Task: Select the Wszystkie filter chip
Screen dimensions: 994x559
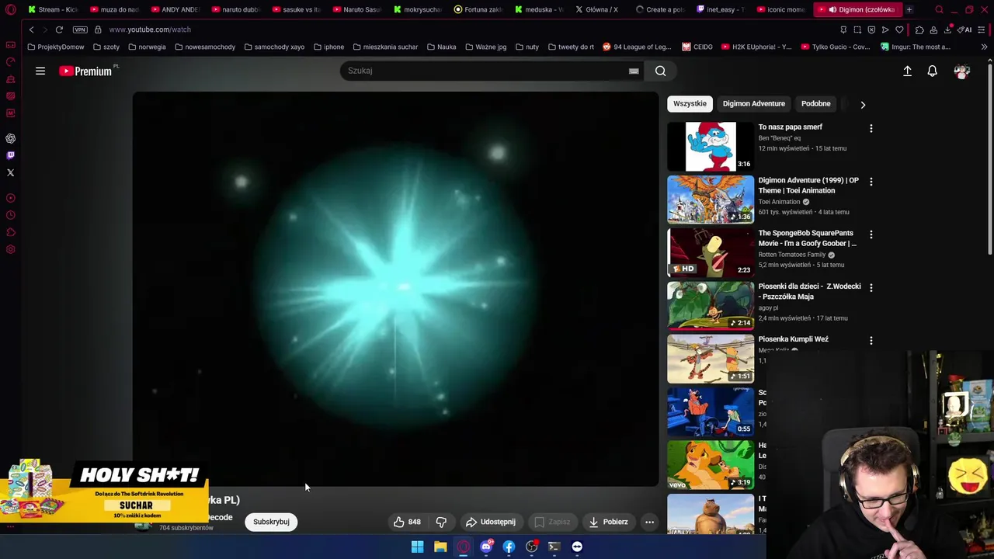Action: 690,103
